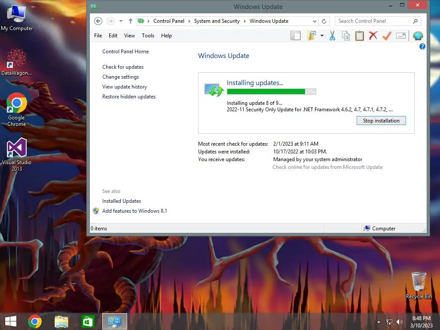Click the orange checkmark toolbar icon
The image size is (440, 330).
click(387, 36)
